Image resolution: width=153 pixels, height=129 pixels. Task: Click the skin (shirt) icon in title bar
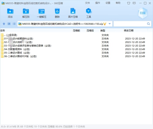click(x=129, y=3)
